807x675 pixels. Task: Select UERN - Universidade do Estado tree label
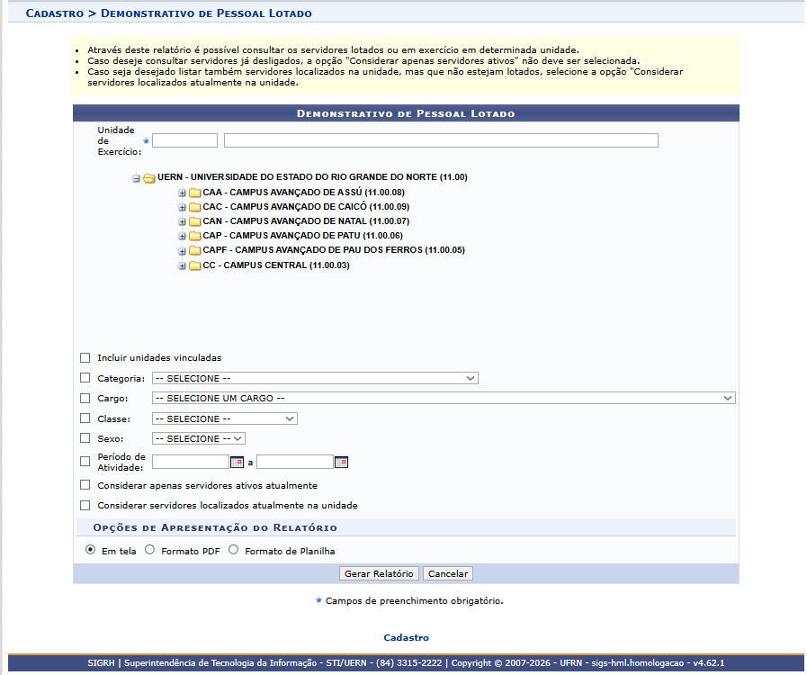coord(312,177)
